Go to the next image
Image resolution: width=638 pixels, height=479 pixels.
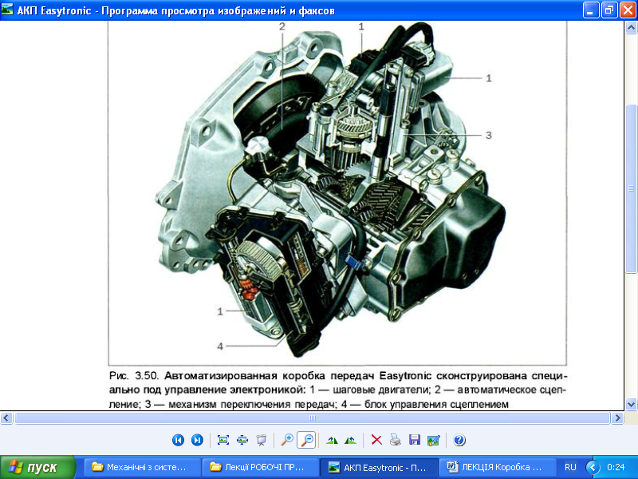[197, 440]
